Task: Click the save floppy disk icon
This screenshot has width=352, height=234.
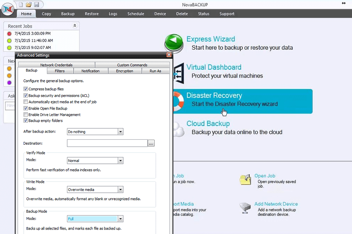Action: (x=36, y=4)
